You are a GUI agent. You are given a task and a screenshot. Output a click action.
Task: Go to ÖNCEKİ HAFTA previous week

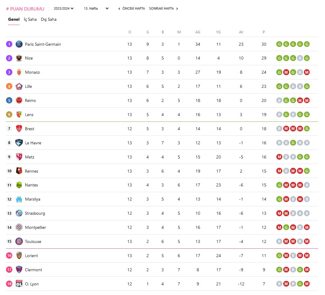coord(132,8)
